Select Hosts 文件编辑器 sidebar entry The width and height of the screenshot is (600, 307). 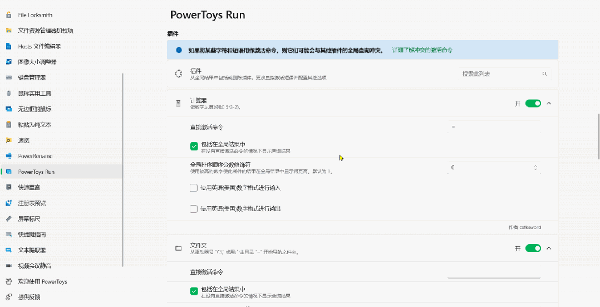61,46
